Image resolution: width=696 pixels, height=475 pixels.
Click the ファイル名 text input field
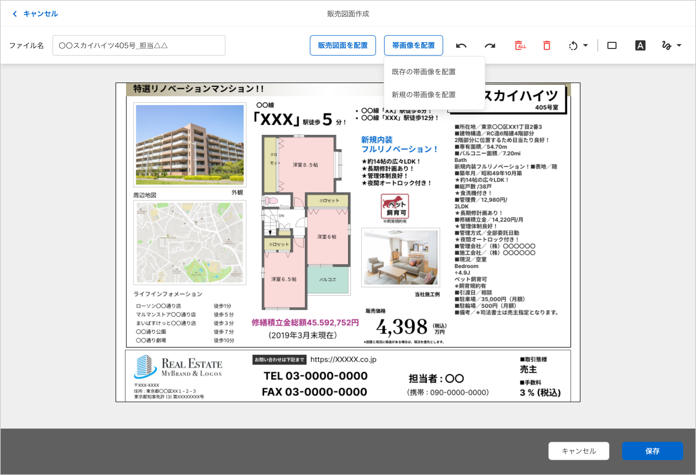(x=139, y=45)
